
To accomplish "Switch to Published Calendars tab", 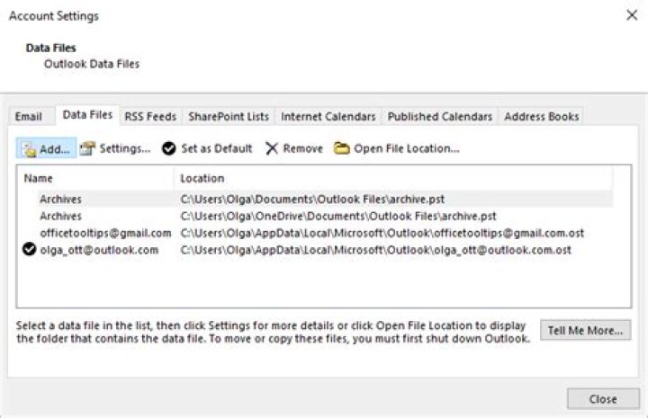I will (x=440, y=116).
